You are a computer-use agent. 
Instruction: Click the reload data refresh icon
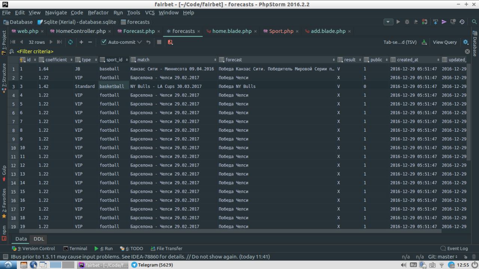pos(70,42)
